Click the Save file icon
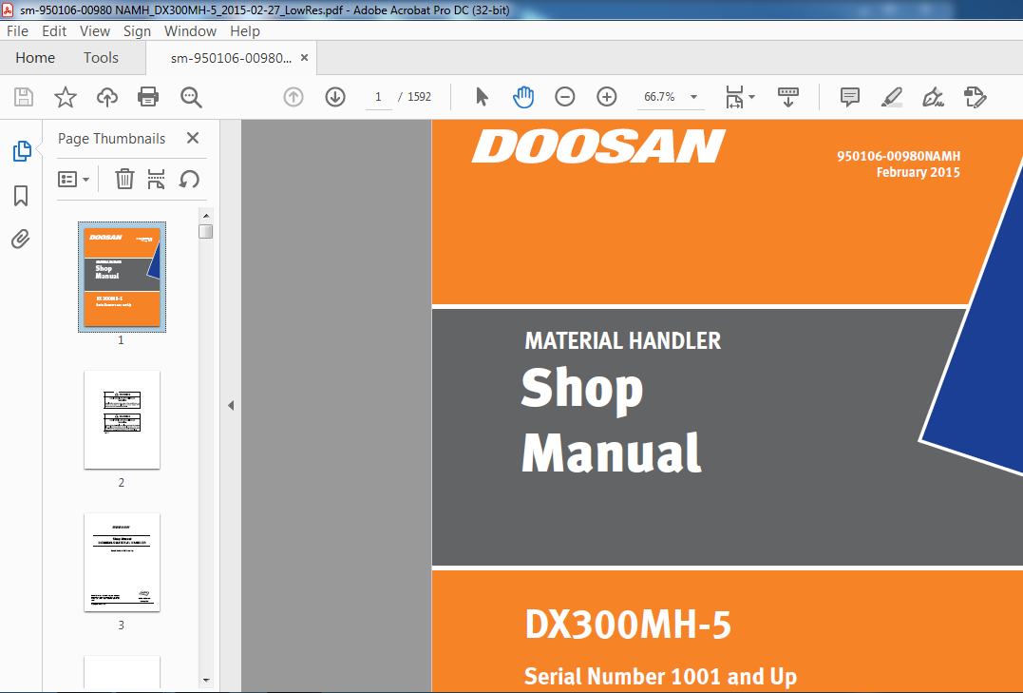Image resolution: width=1023 pixels, height=693 pixels. point(24,97)
